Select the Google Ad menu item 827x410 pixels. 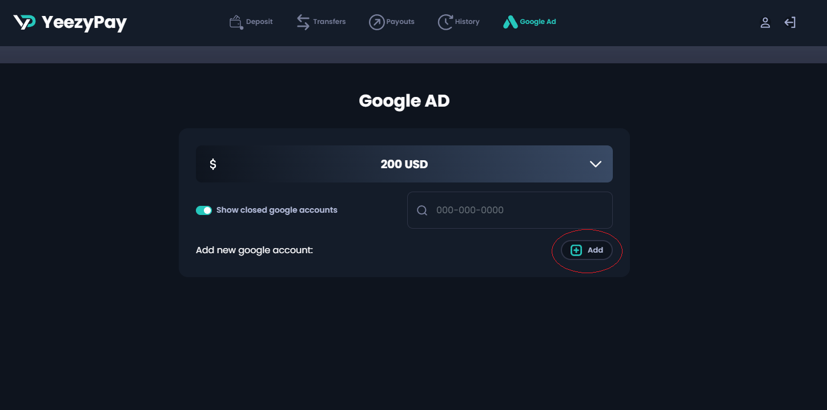pos(529,22)
